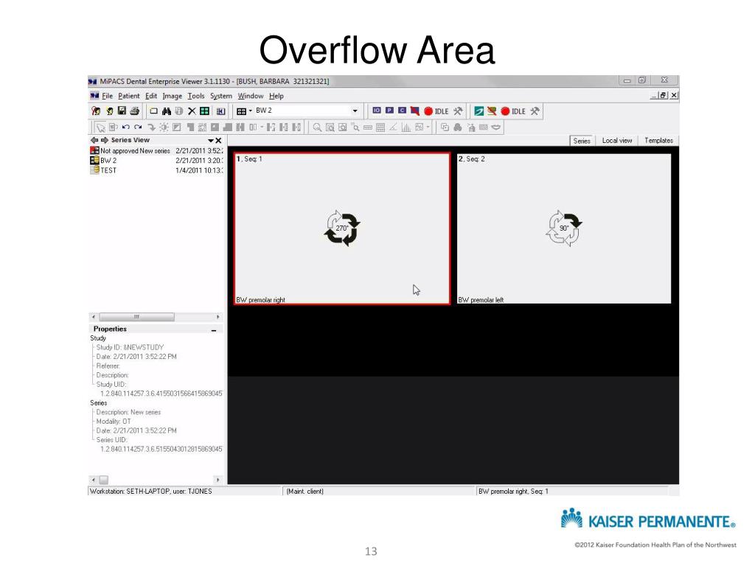
Task: Open the Patient menu
Action: pos(128,96)
